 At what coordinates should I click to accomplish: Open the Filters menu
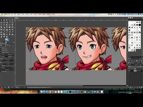[44, 14]
